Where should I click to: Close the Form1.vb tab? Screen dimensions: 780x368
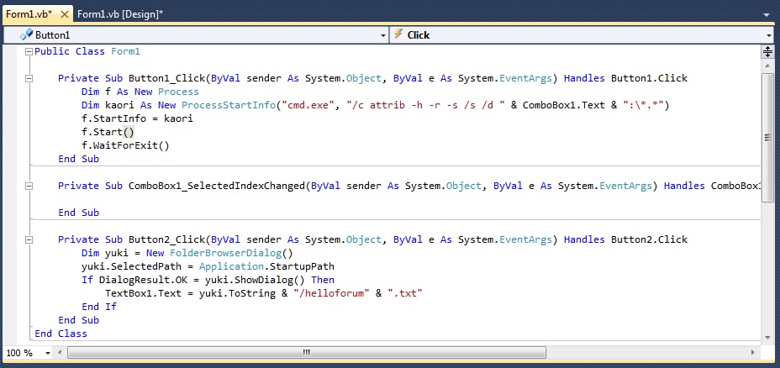point(64,14)
